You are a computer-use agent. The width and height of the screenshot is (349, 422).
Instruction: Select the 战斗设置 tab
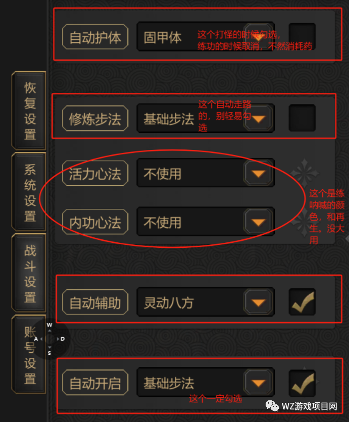click(29, 273)
